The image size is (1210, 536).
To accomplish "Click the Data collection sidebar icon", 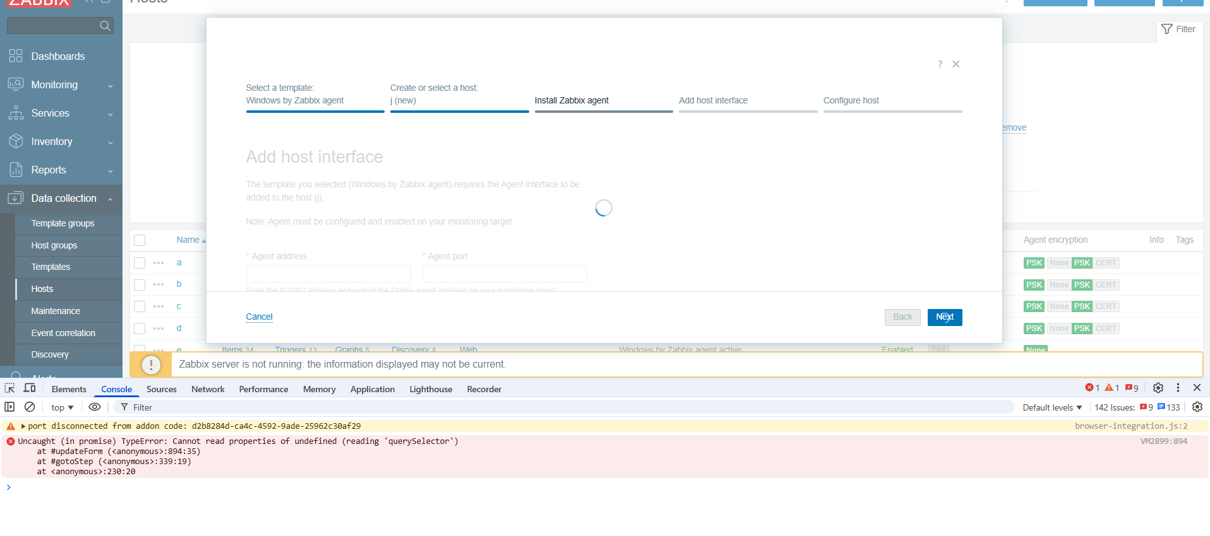I will point(16,198).
